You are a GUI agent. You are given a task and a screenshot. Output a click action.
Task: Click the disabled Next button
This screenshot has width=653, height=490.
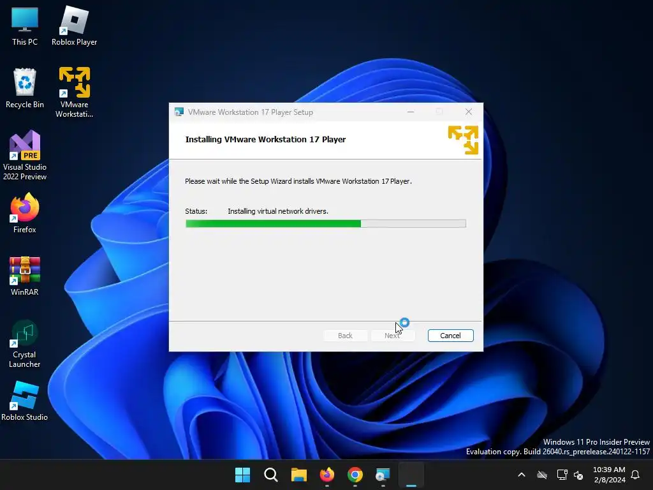coord(393,336)
